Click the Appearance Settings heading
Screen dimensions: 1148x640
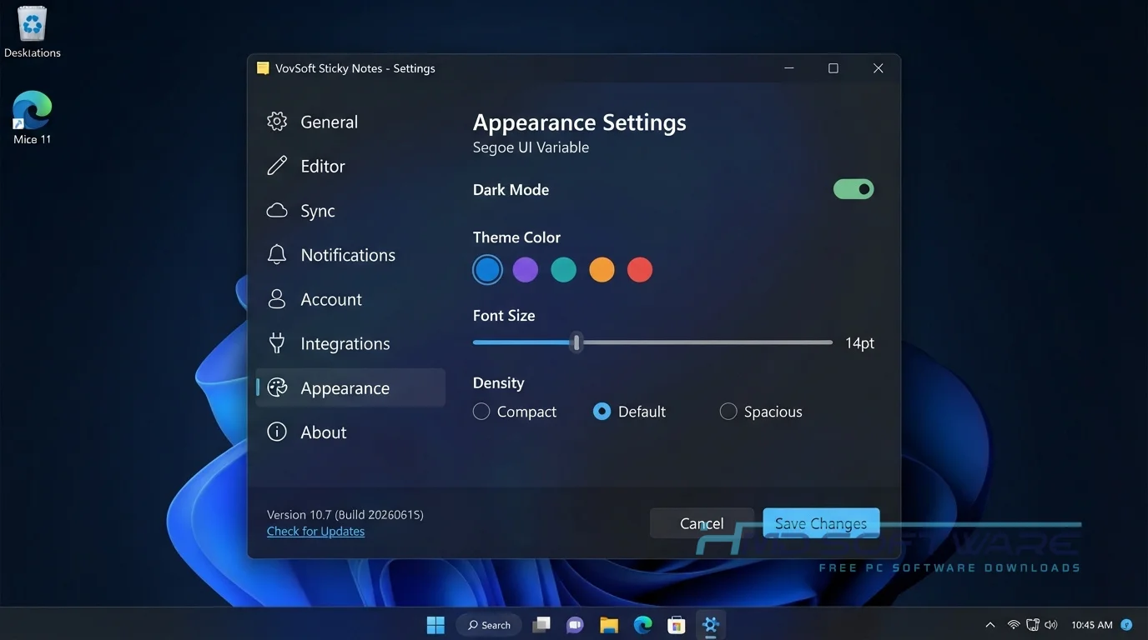click(580, 122)
